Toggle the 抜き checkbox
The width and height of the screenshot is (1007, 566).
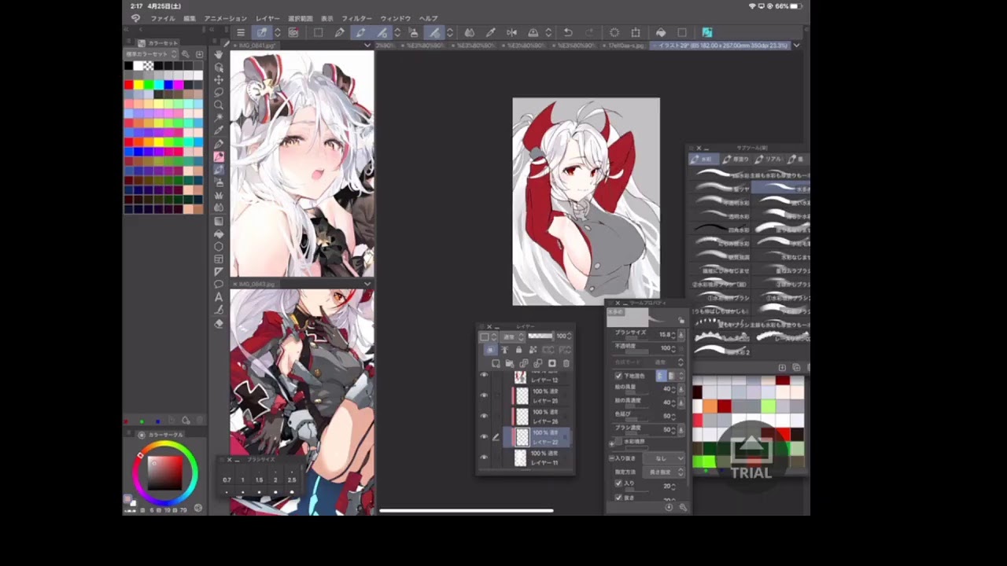618,497
